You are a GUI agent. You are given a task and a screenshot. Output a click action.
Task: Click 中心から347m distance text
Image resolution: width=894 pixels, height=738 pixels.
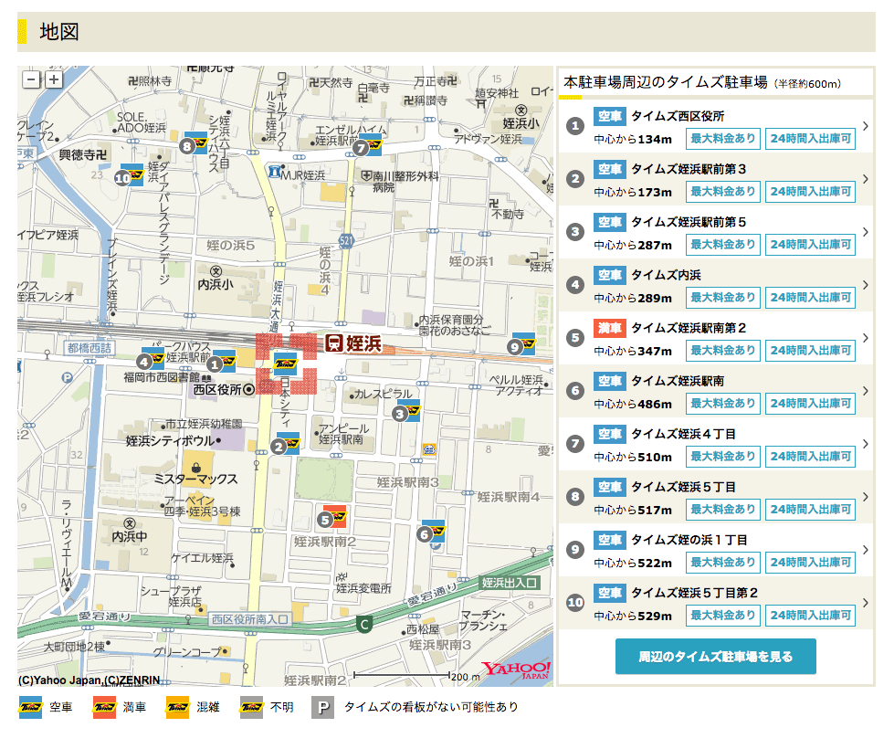click(633, 352)
